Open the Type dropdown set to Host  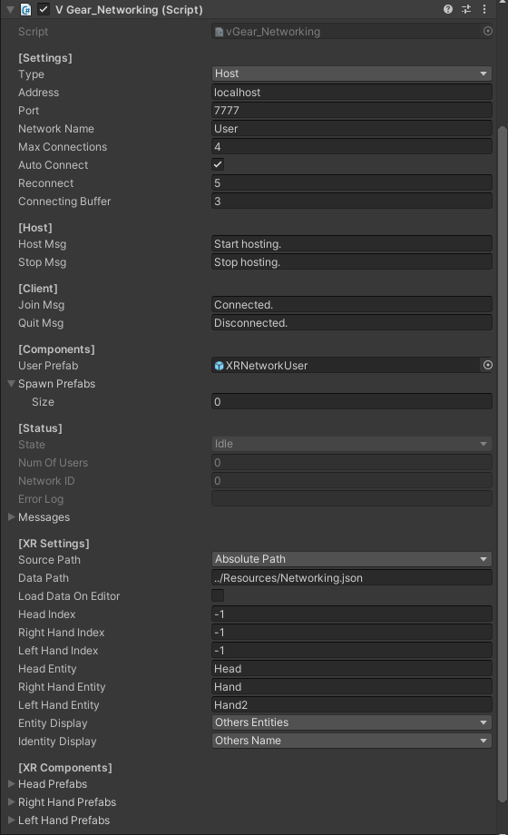click(x=351, y=74)
